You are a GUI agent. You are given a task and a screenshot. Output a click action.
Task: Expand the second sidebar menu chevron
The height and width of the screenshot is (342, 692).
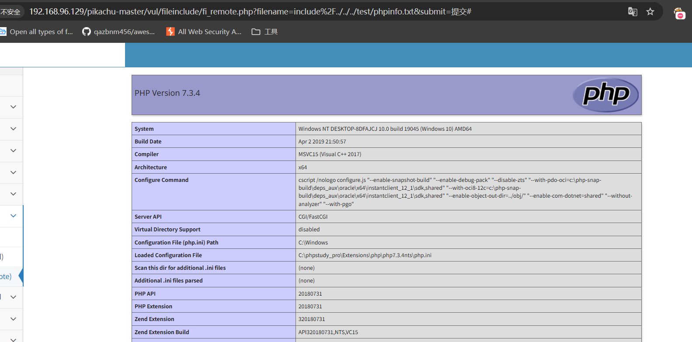[x=13, y=129]
